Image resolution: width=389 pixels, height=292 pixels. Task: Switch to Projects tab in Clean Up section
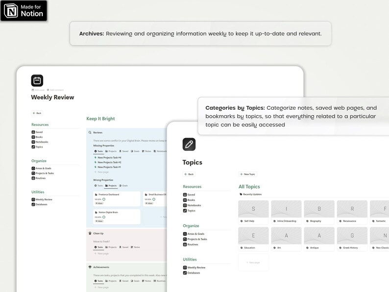click(111, 247)
